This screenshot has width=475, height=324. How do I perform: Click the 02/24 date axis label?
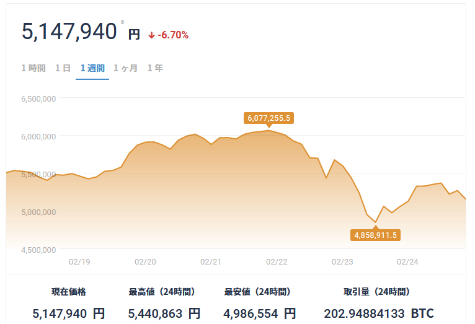click(x=407, y=261)
